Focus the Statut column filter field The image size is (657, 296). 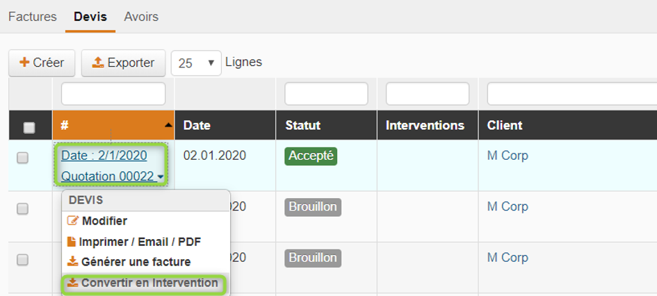(x=326, y=94)
